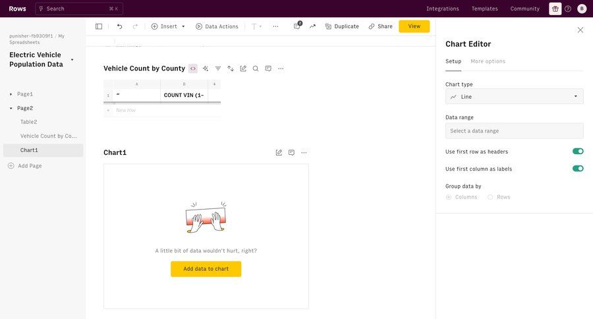Collapse Page2 in the sidebar
The height and width of the screenshot is (319, 593).
point(11,108)
